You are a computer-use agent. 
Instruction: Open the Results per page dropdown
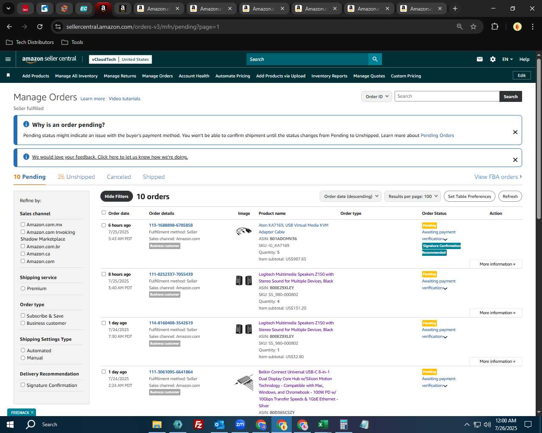tap(412, 196)
